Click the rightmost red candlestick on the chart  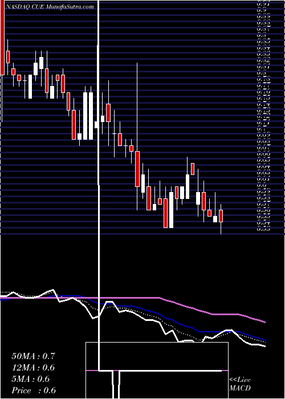coord(221,216)
